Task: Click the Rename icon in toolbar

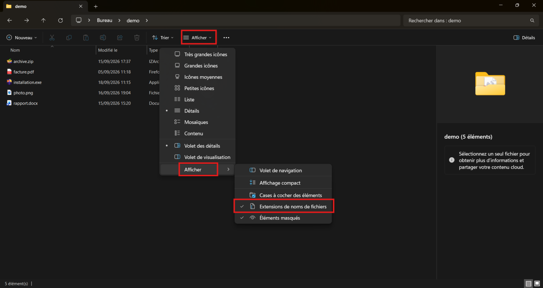Action: click(x=103, y=38)
